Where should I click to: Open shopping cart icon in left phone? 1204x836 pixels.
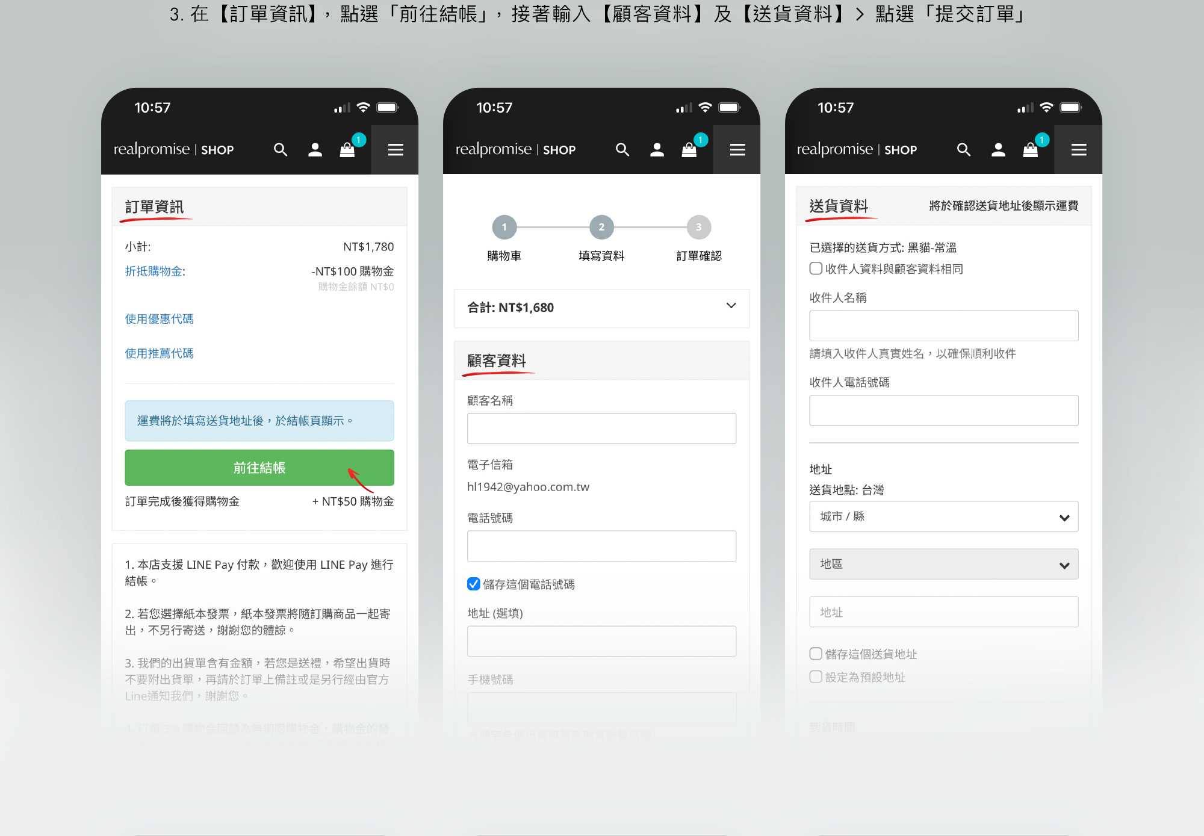[x=347, y=150]
